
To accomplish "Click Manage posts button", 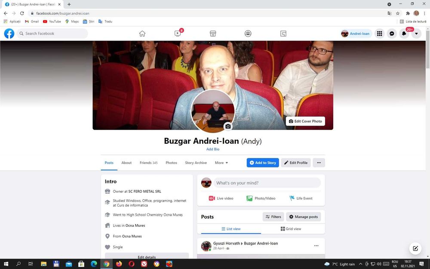I will 303,216.
